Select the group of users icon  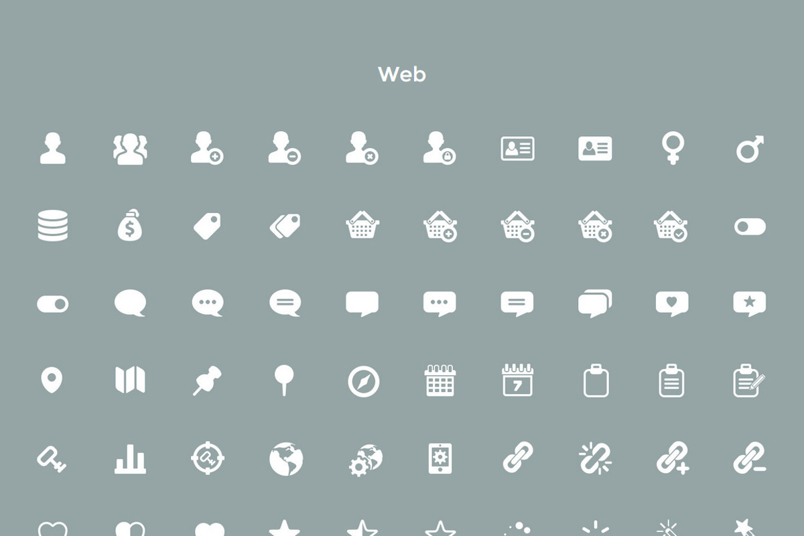[130, 148]
